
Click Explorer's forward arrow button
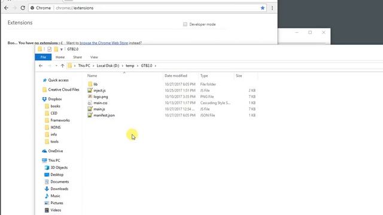49,66
